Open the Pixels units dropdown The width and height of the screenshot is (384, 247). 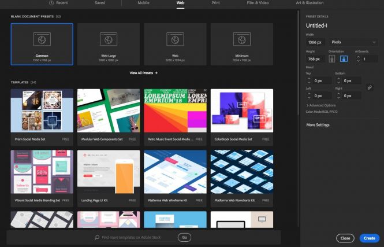pos(353,42)
